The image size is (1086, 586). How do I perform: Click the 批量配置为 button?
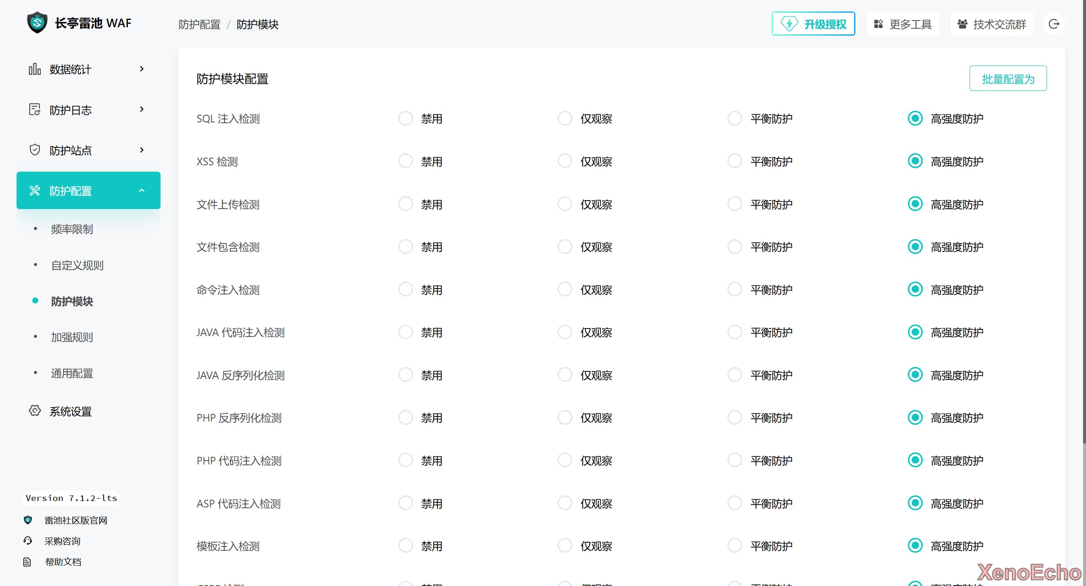[x=1007, y=79]
